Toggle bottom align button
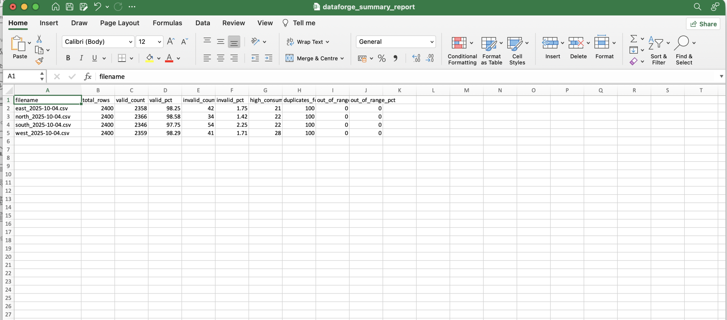The height and width of the screenshot is (320, 727). (234, 41)
